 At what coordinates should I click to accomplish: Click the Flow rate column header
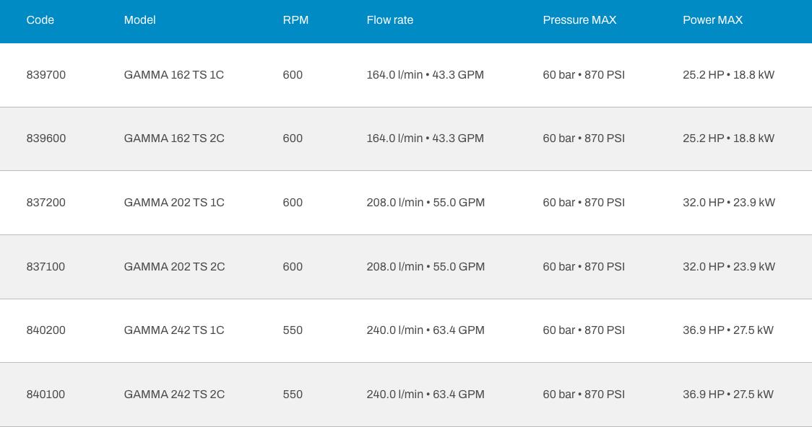389,20
